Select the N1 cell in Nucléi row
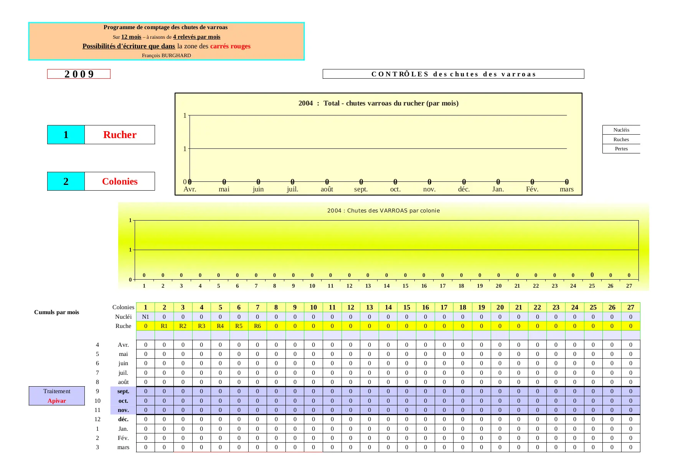673x476 pixels. [145, 317]
